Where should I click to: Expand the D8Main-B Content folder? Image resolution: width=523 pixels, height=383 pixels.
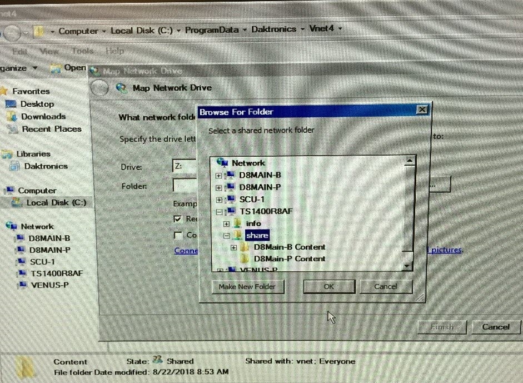click(x=234, y=247)
